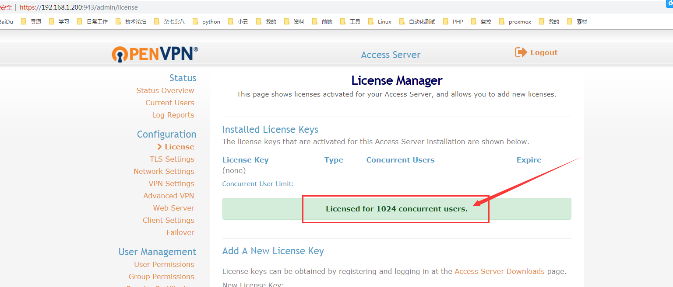The image size is (673, 287).
Task: Open the 日常工作 bookmark folder
Action: coord(92,21)
